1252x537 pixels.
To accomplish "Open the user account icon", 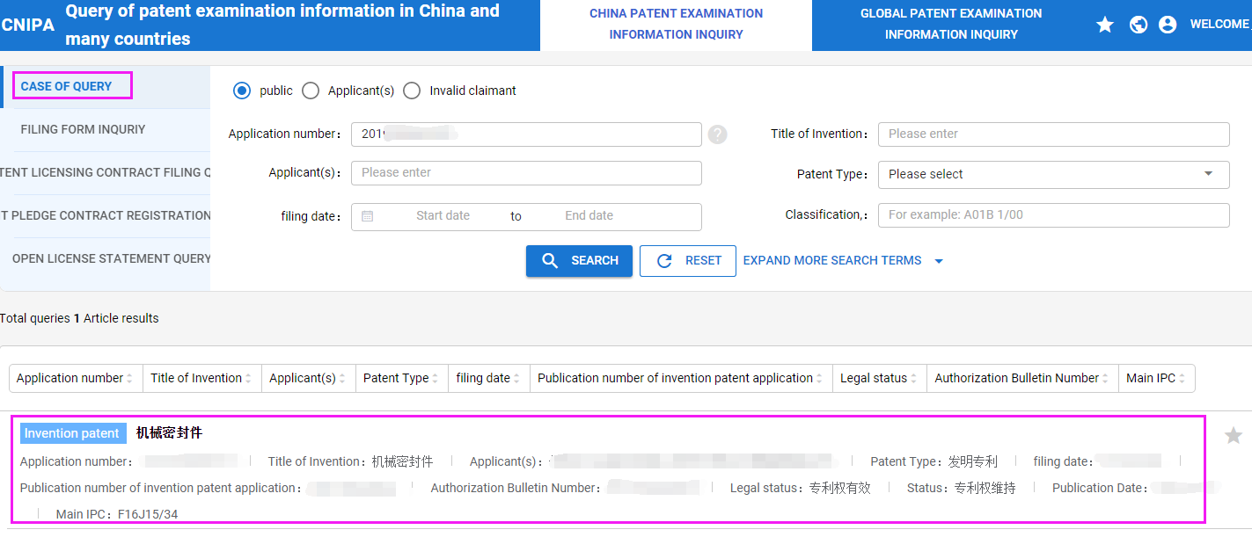I will [1168, 25].
